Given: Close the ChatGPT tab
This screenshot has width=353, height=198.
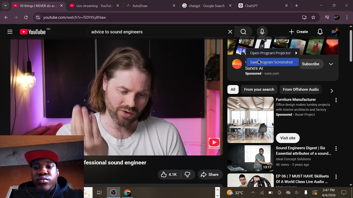Looking at the screenshot, I should (x=287, y=5).
